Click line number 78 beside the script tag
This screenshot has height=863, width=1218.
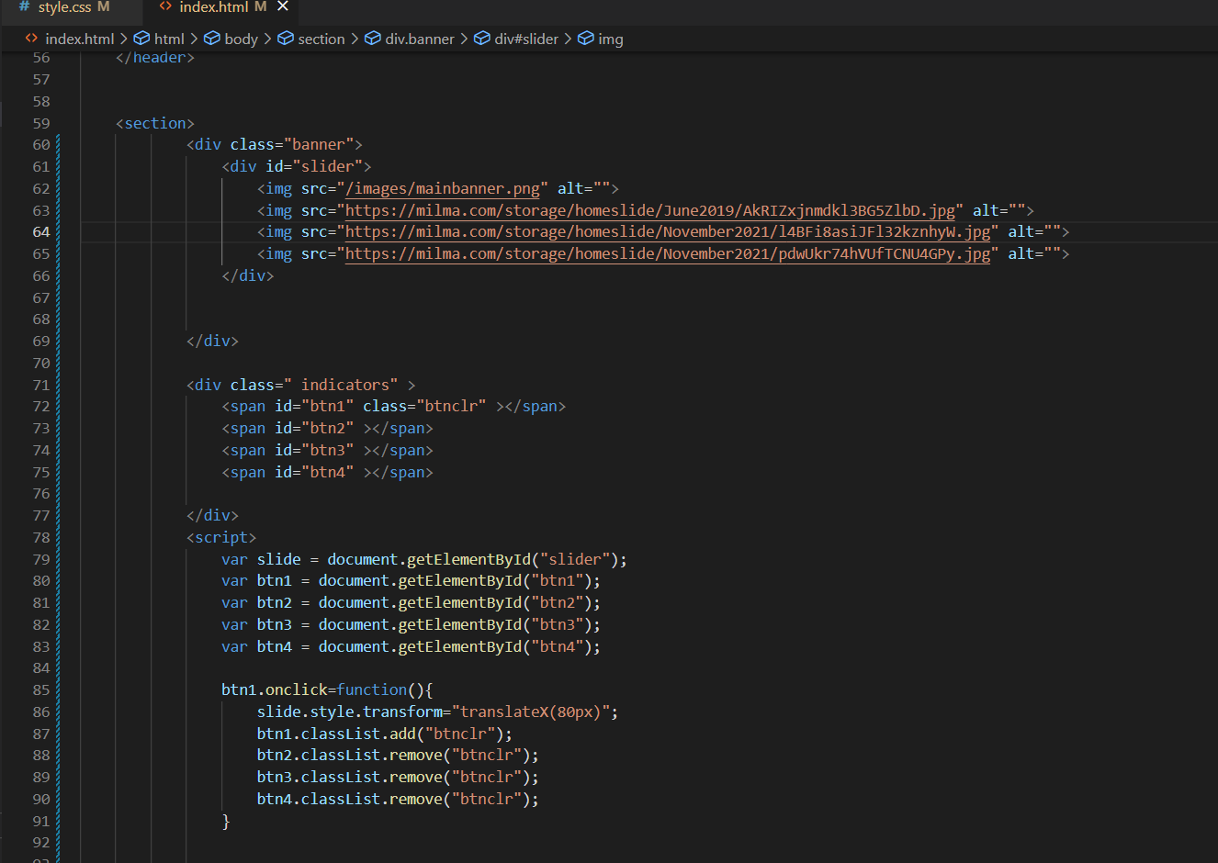pyautogui.click(x=41, y=537)
